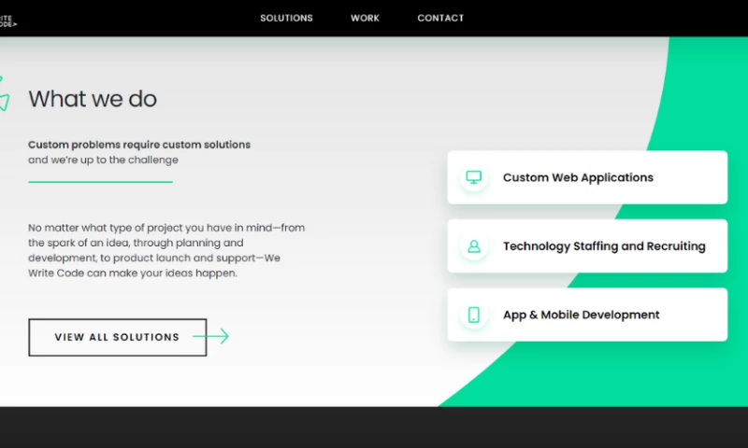Image resolution: width=748 pixels, height=448 pixels.
Task: Click the What we do heading
Action: pos(93,99)
